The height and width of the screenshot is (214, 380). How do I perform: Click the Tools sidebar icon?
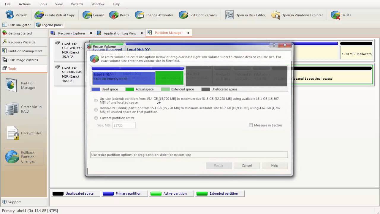coord(4,68)
